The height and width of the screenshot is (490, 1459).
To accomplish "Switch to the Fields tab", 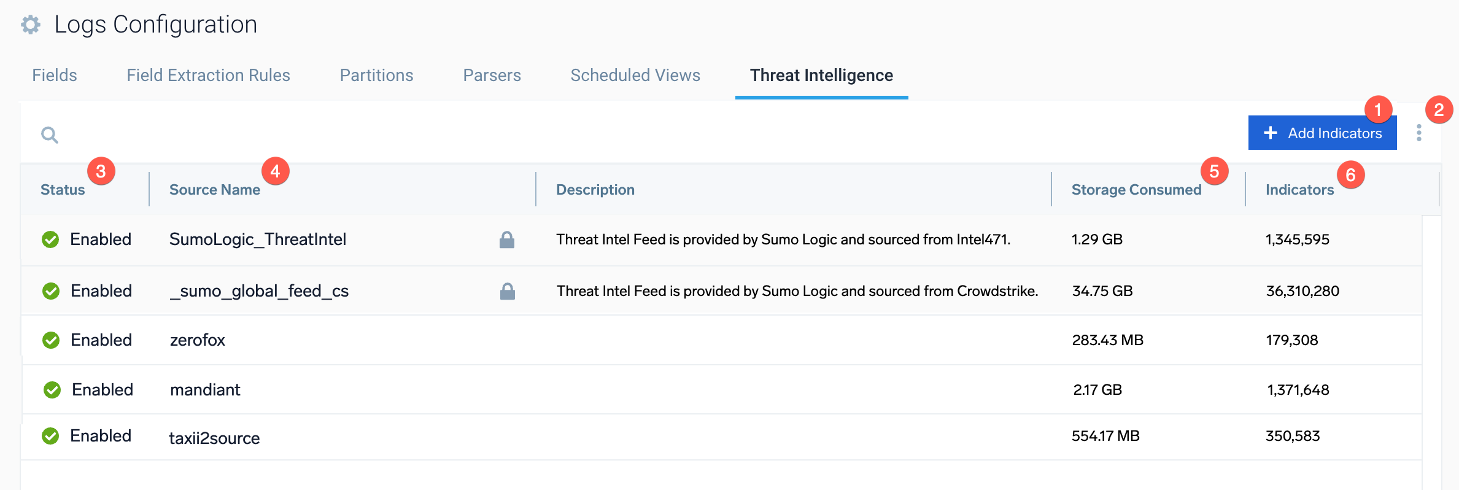I will [x=55, y=76].
